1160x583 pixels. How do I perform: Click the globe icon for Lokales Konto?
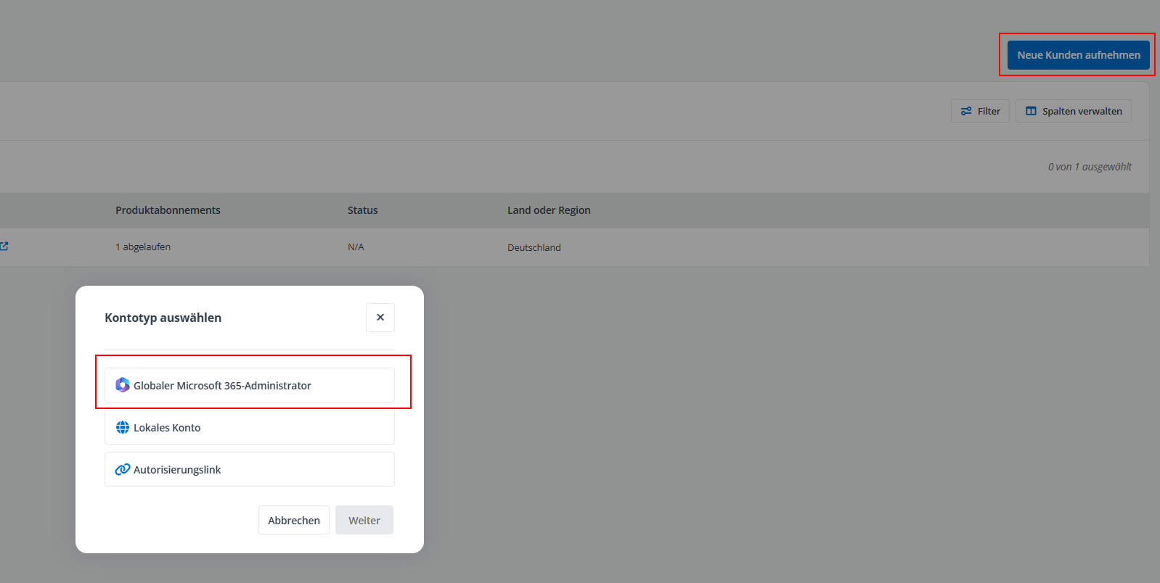click(x=123, y=428)
